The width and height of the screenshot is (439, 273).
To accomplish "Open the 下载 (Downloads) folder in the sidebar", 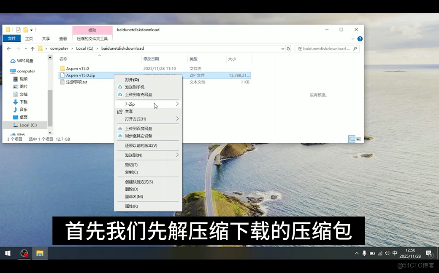I will (23, 102).
